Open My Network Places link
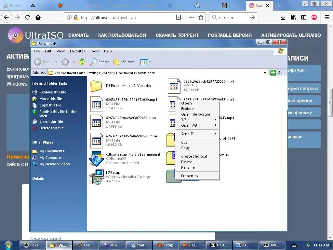The image size is (333, 250). tap(55, 164)
